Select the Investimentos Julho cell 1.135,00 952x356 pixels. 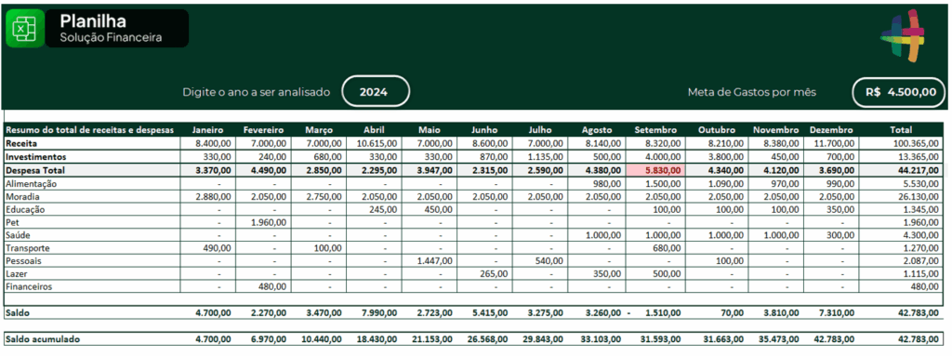click(x=540, y=156)
